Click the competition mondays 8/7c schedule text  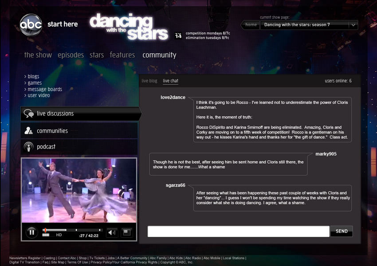[208, 33]
